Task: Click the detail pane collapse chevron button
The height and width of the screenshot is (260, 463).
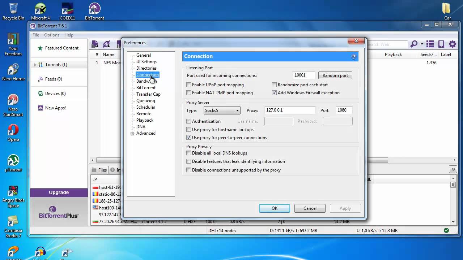Action: click(453, 169)
